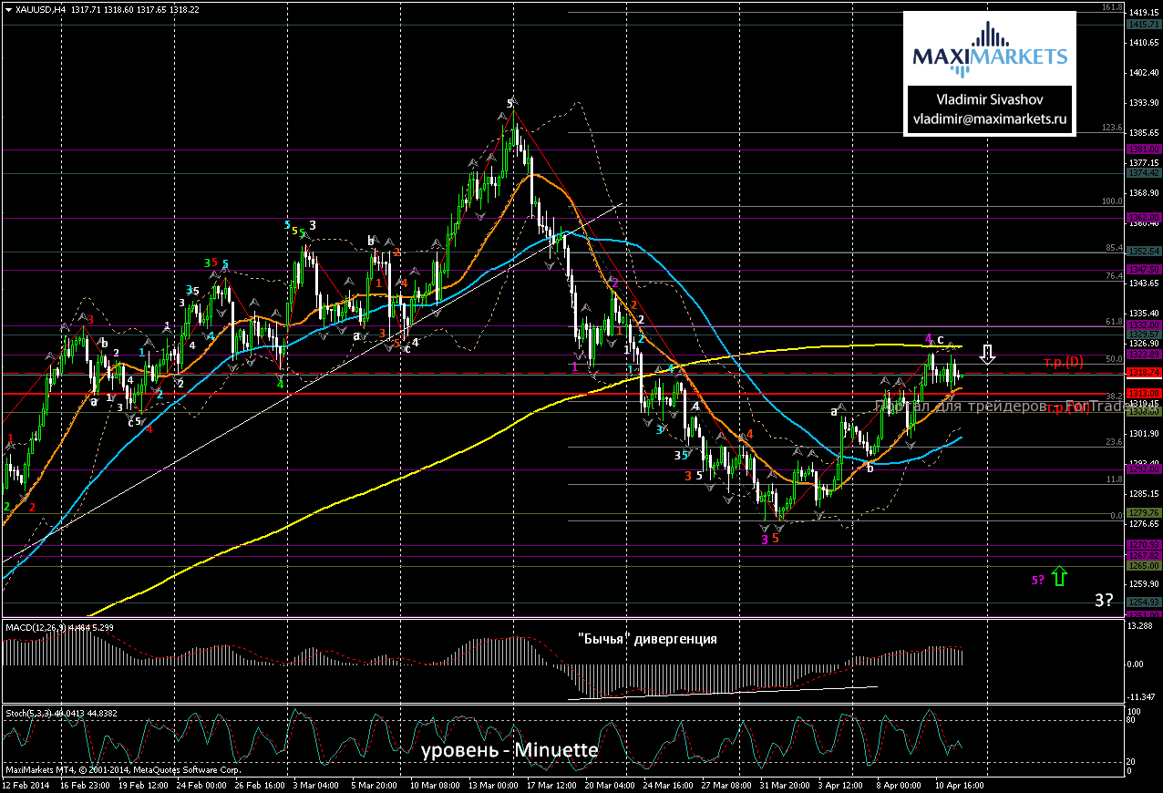Image resolution: width=1163 pixels, height=793 pixels.
Task: Click the red 1318.74 current price tag
Action: 1143,373
